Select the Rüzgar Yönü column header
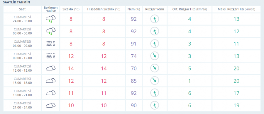Image resolution: width=264 pixels, height=114 pixels. (x=155, y=9)
